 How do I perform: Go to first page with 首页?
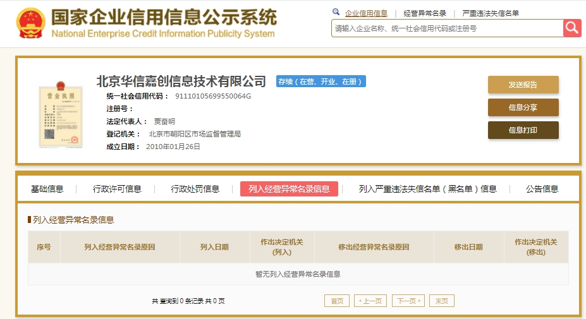(x=337, y=301)
